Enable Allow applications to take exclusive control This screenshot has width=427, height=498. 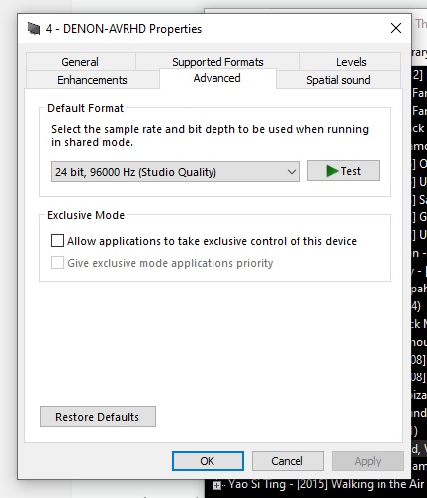click(57, 241)
